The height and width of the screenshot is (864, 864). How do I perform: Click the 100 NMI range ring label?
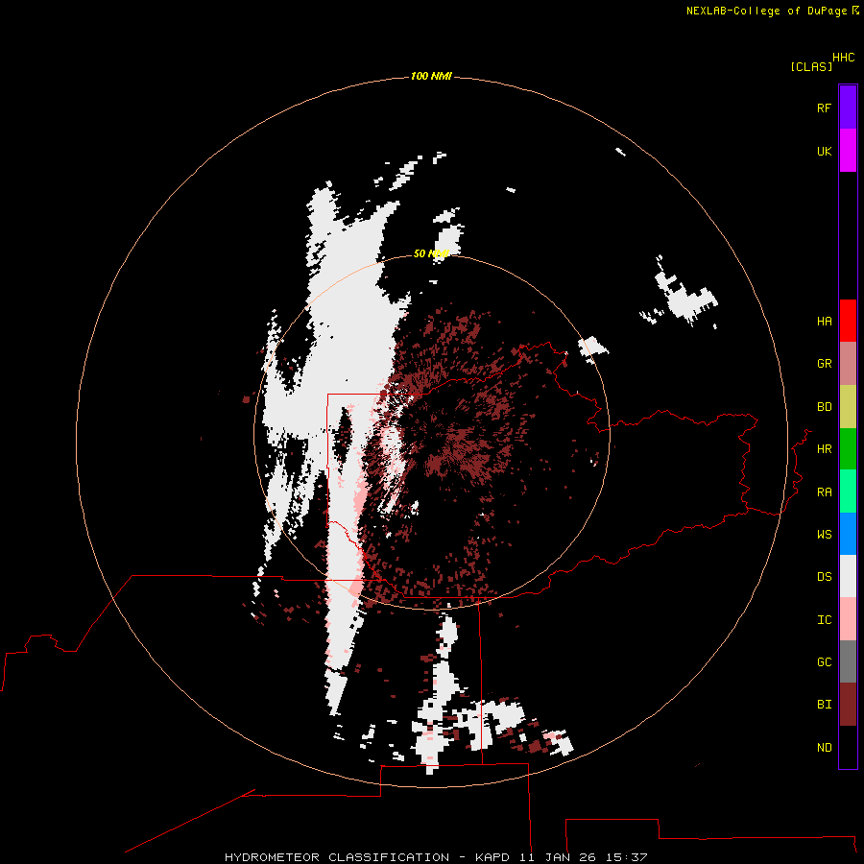[431, 76]
